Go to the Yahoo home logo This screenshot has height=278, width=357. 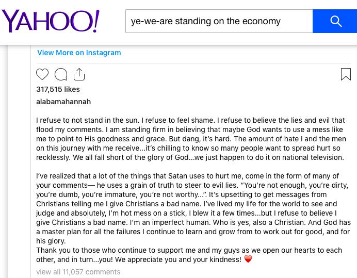coord(51,21)
